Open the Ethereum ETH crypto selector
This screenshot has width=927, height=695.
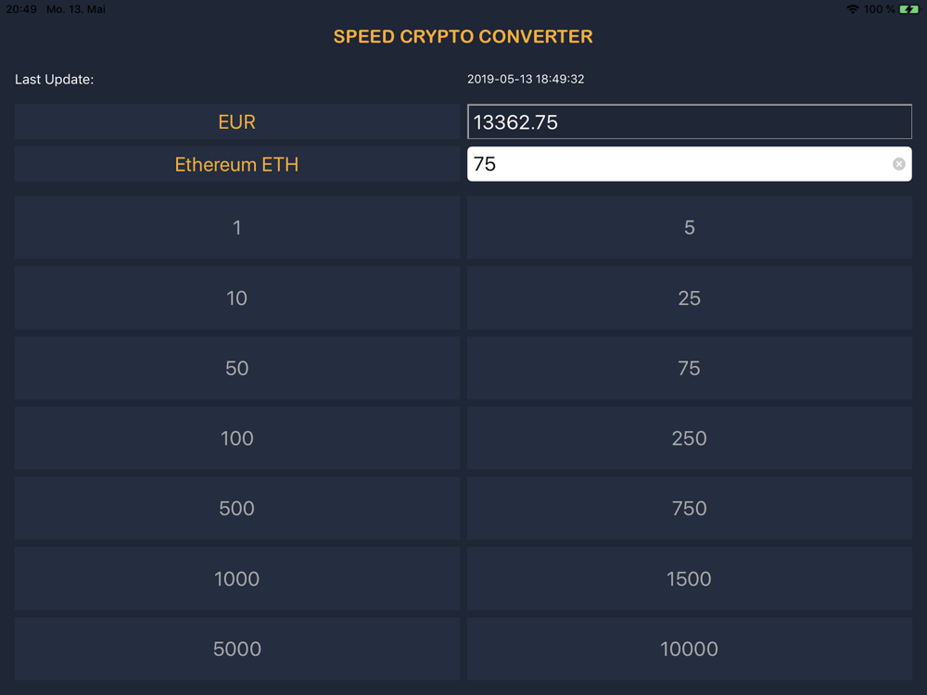point(236,165)
